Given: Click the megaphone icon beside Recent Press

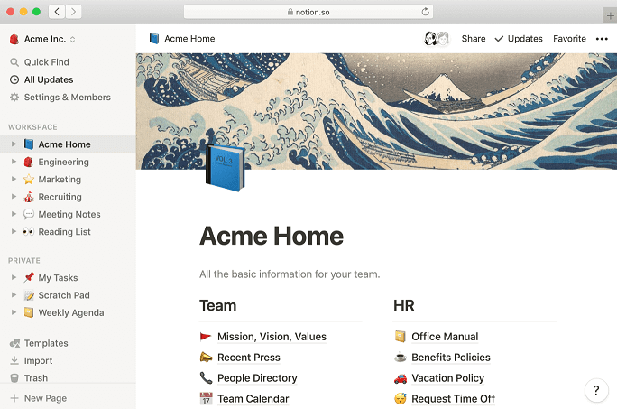Looking at the screenshot, I should coord(206,357).
